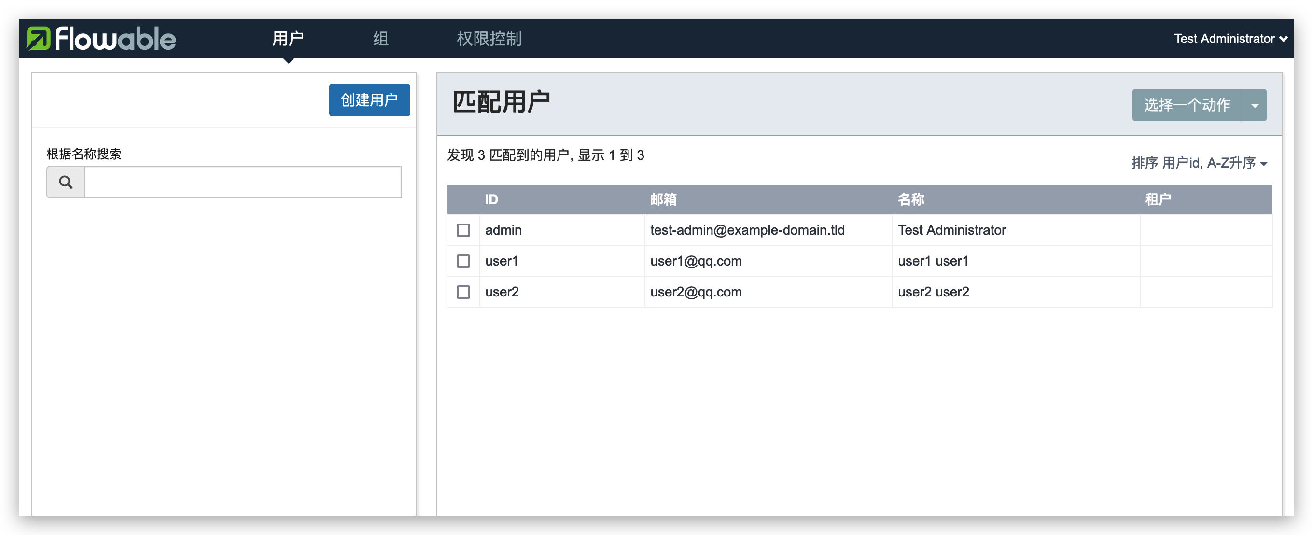Viewport: 1313px width, 535px height.
Task: Click the caret next to 选择一个动作
Action: pyautogui.click(x=1255, y=105)
